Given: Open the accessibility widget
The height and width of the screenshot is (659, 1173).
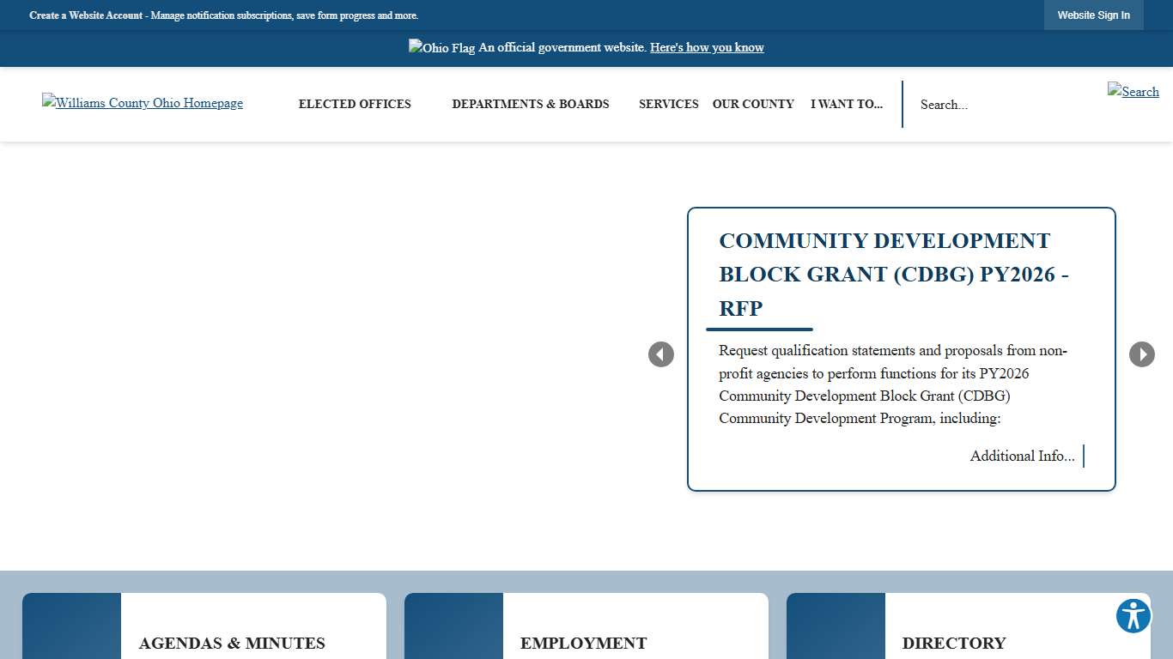Looking at the screenshot, I should tap(1133, 615).
